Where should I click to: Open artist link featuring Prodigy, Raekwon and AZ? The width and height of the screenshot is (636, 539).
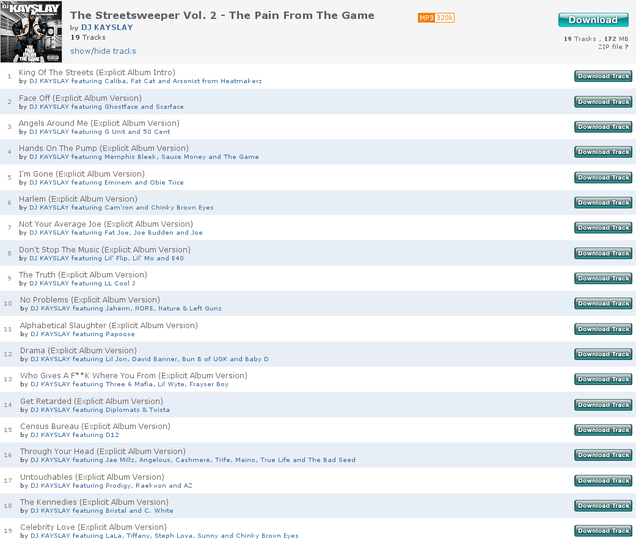(111, 485)
